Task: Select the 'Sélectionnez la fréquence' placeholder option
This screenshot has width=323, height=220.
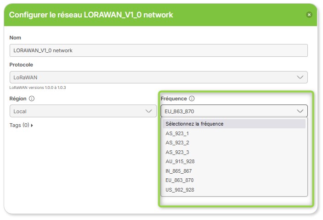Action: point(234,124)
